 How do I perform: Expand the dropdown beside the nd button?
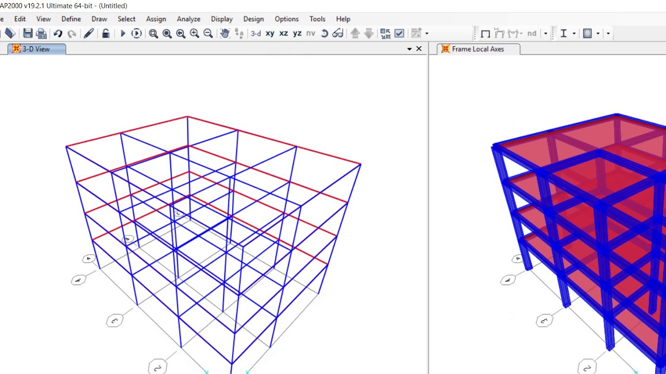[x=545, y=33]
